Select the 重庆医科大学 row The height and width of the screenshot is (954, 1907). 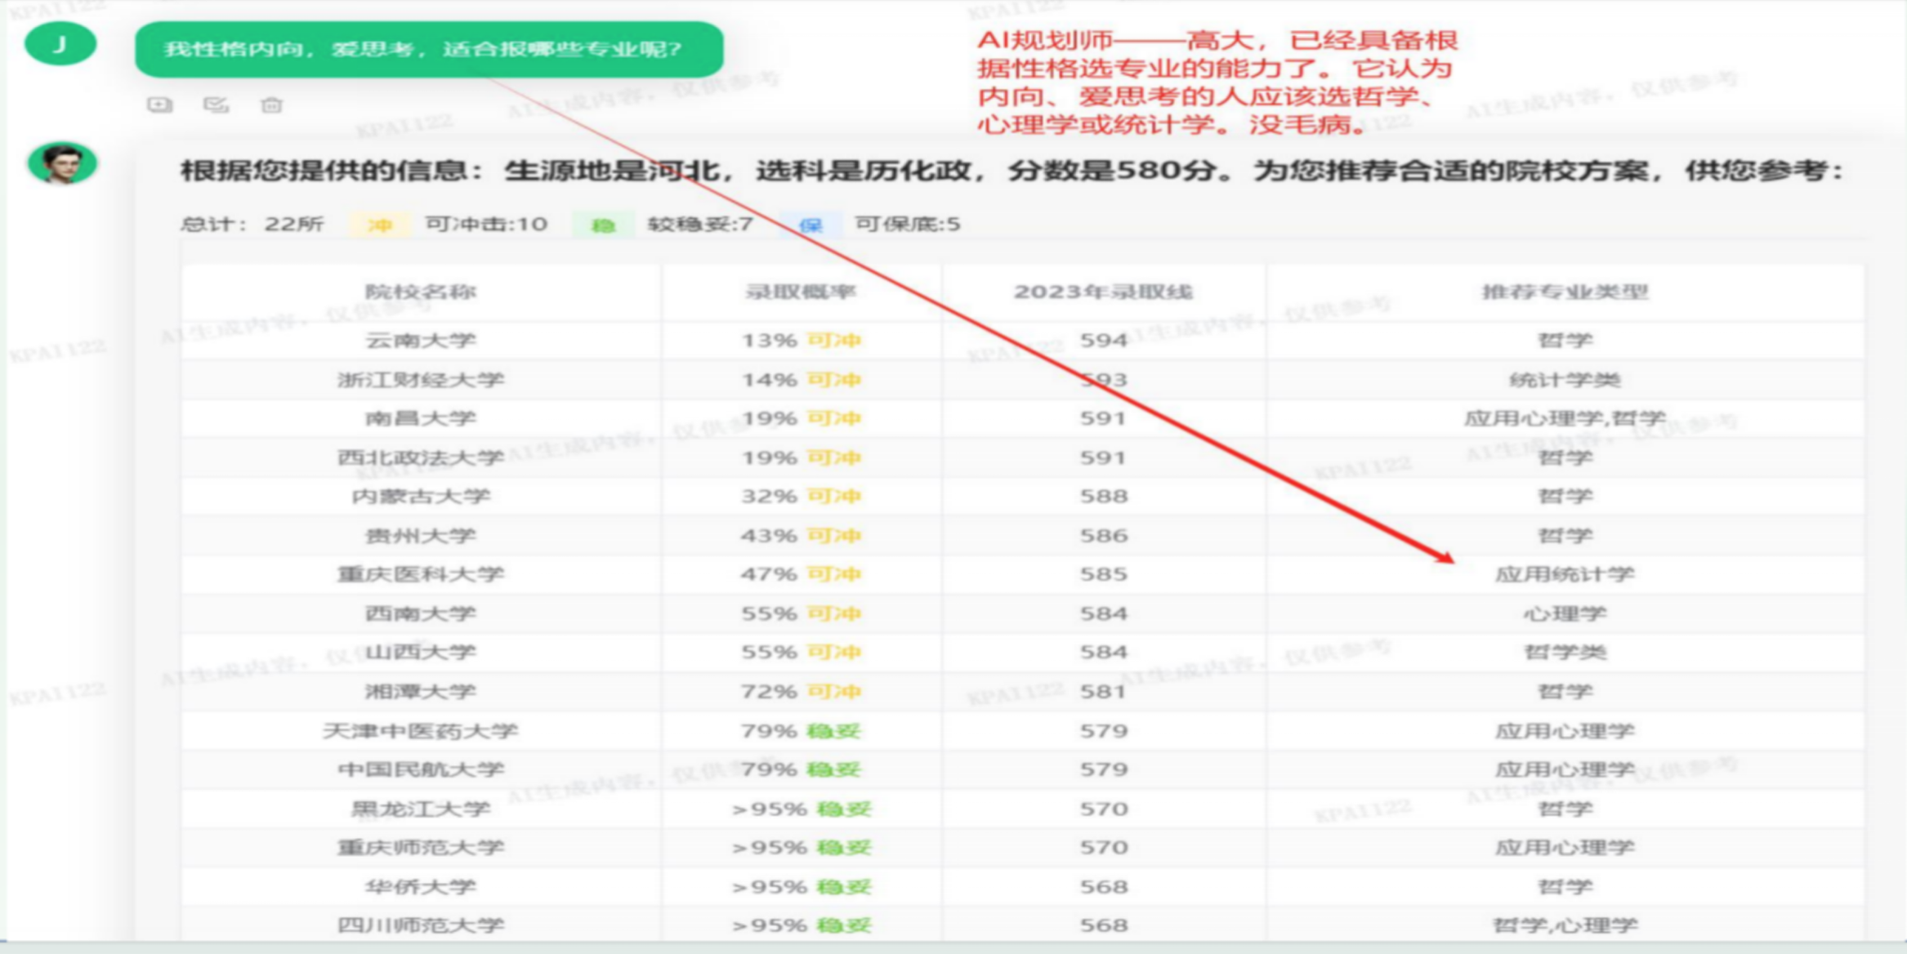click(x=420, y=574)
